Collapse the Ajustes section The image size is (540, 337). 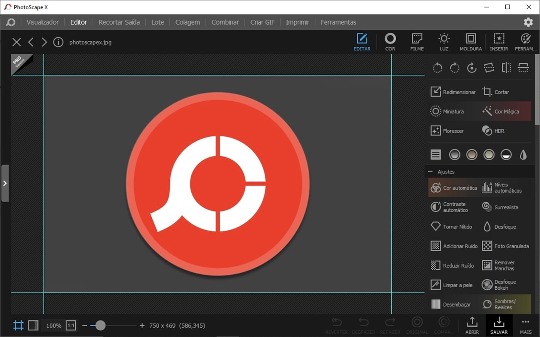tap(430, 171)
